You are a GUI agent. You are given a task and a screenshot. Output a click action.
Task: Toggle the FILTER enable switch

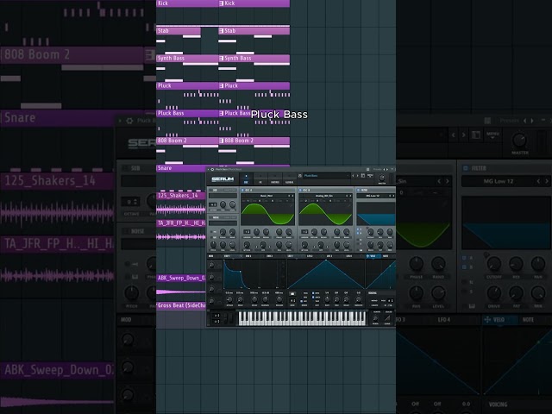click(359, 190)
